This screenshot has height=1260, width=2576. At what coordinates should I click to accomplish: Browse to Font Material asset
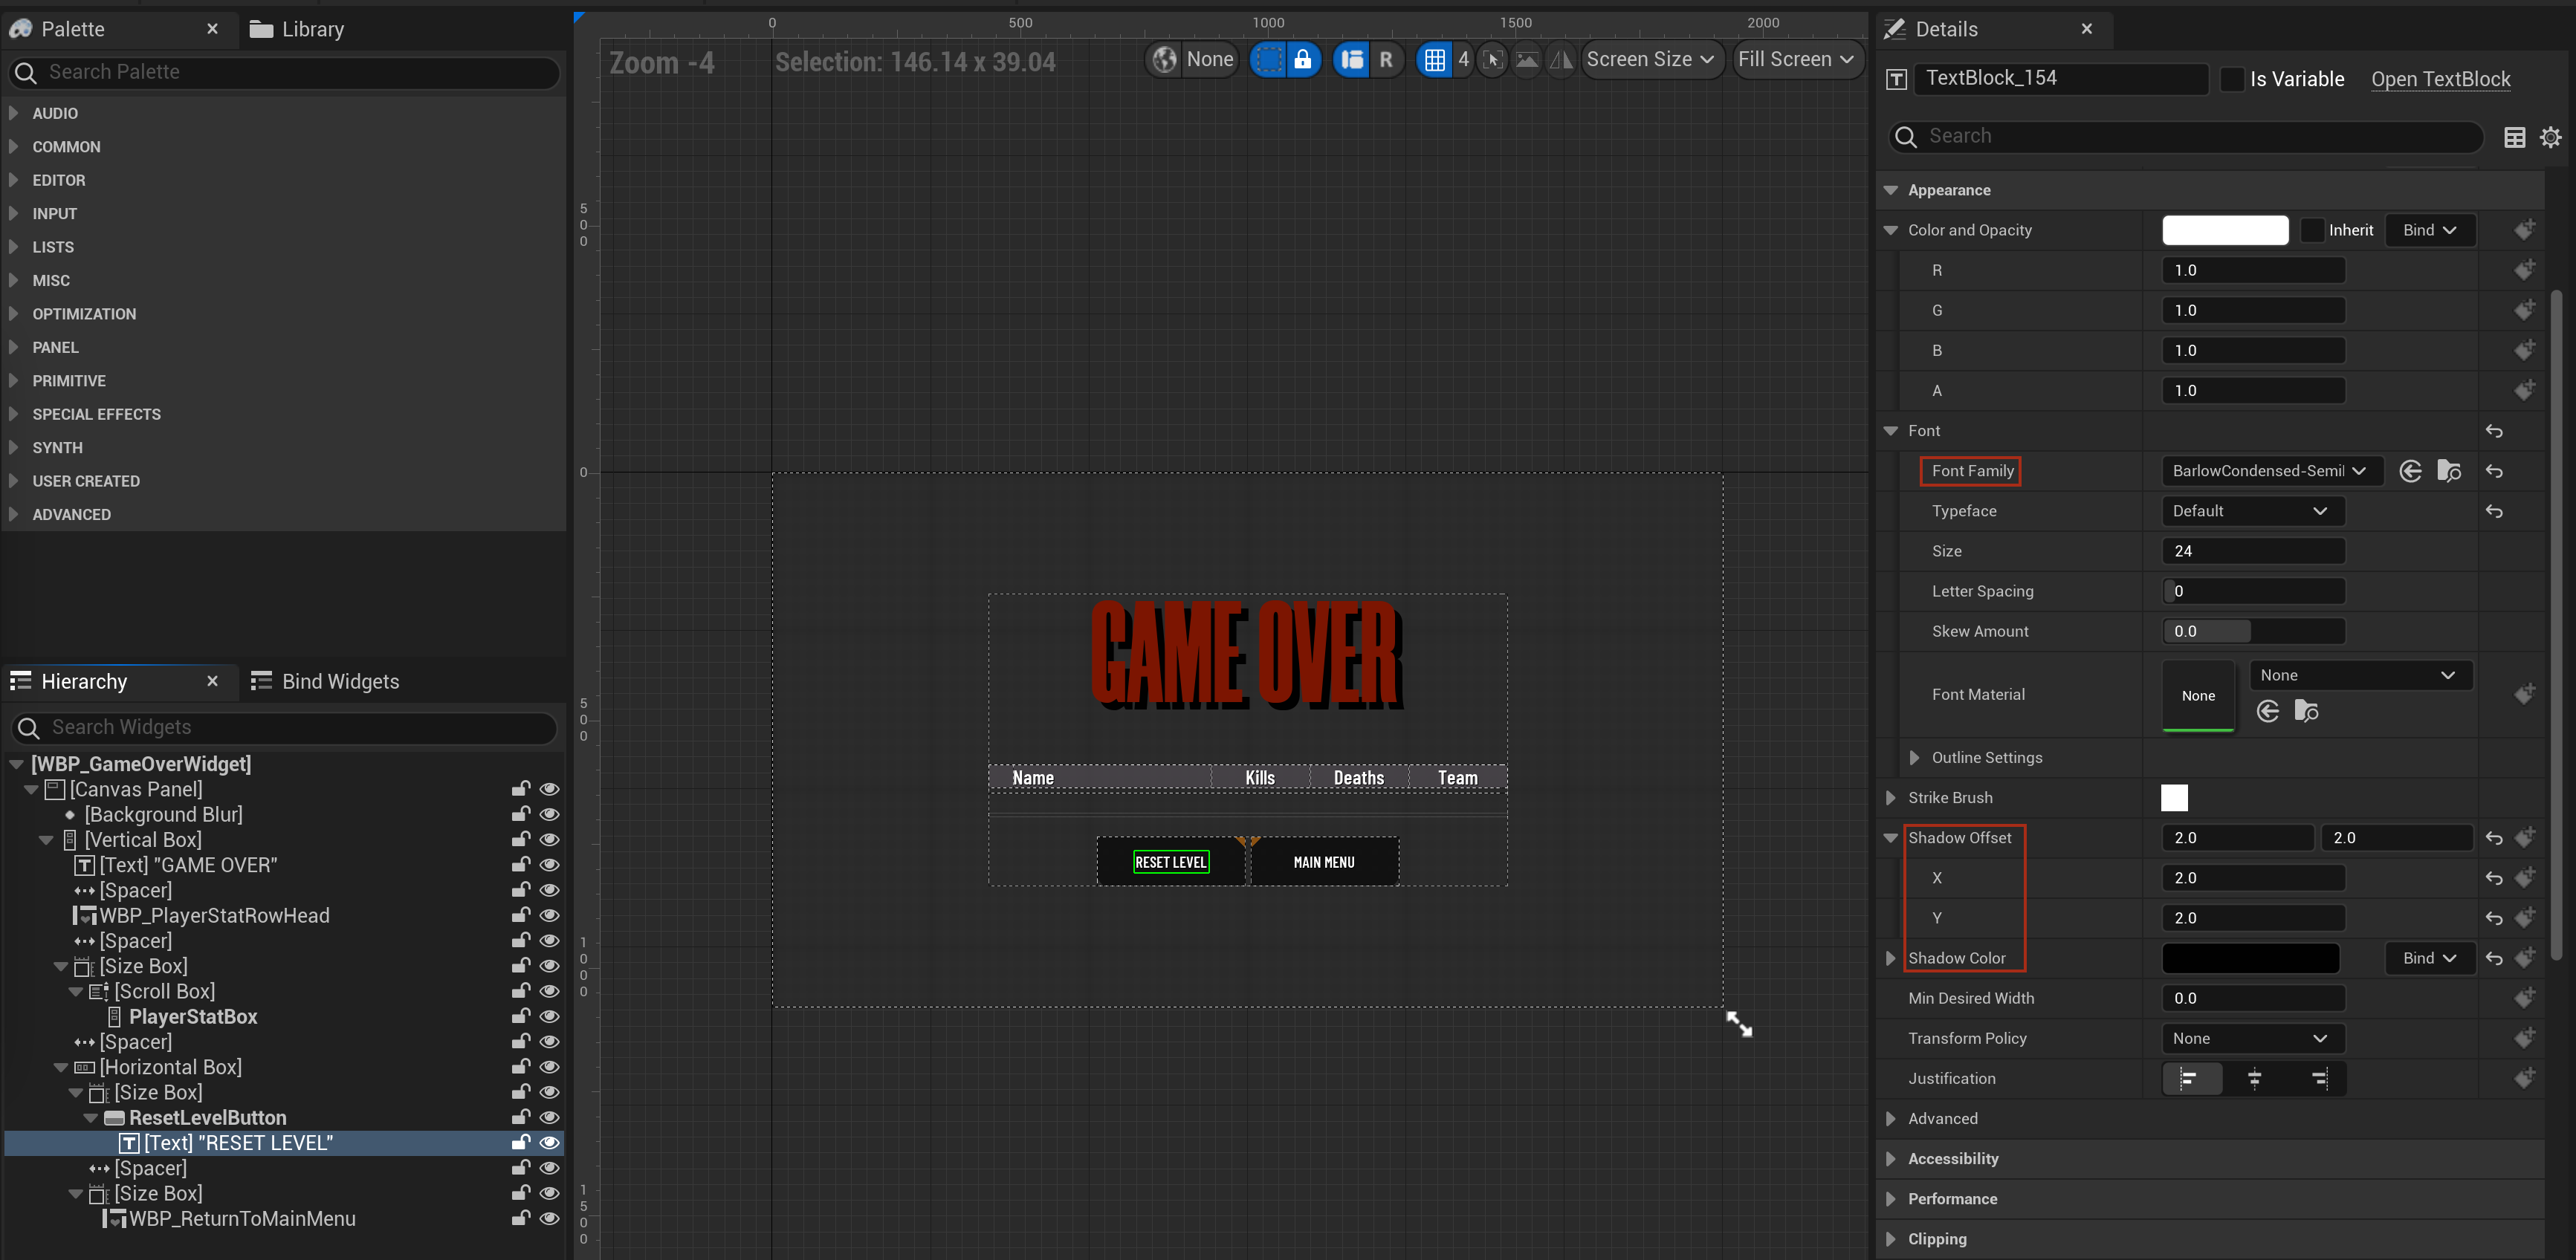pyautogui.click(x=2306, y=710)
